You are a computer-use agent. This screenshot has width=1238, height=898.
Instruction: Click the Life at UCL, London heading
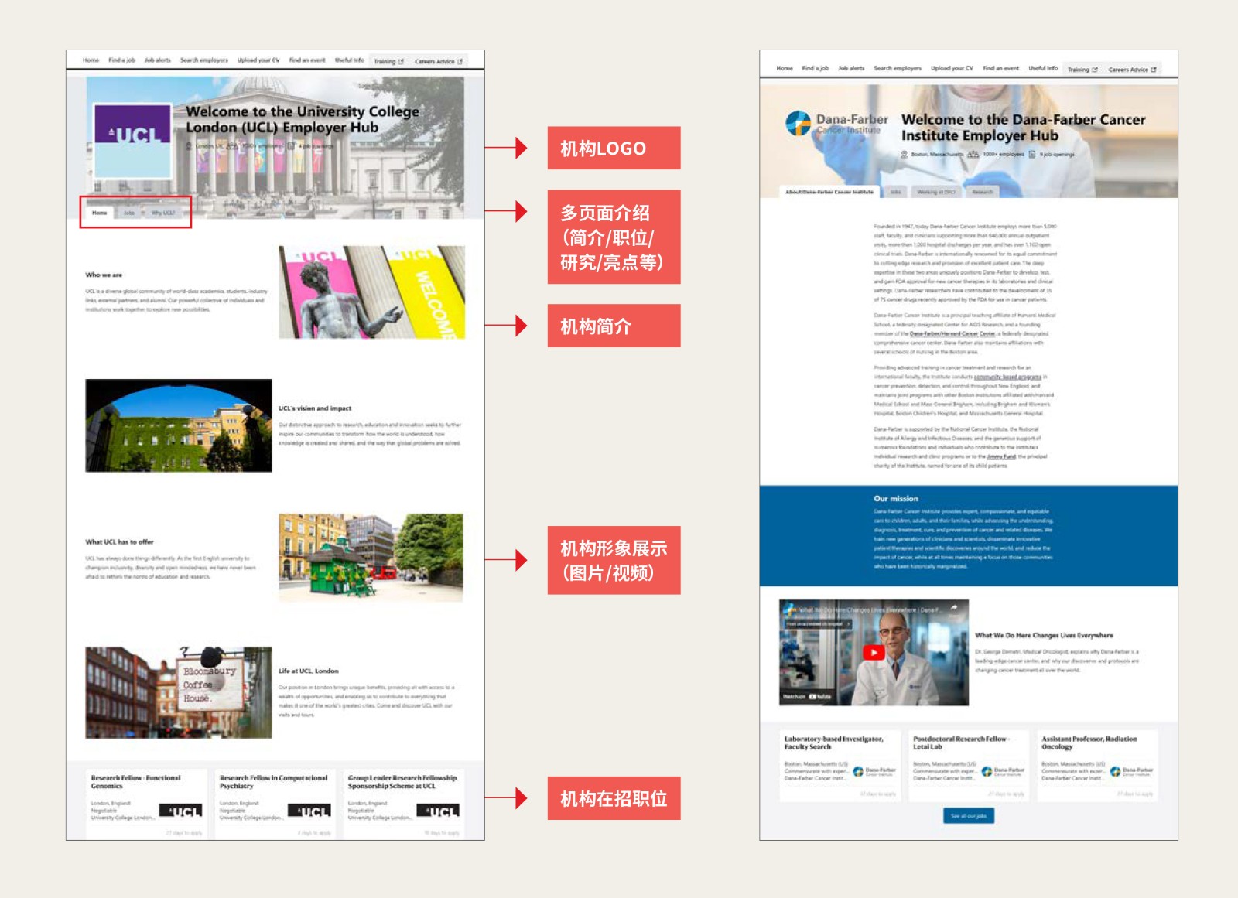(309, 671)
